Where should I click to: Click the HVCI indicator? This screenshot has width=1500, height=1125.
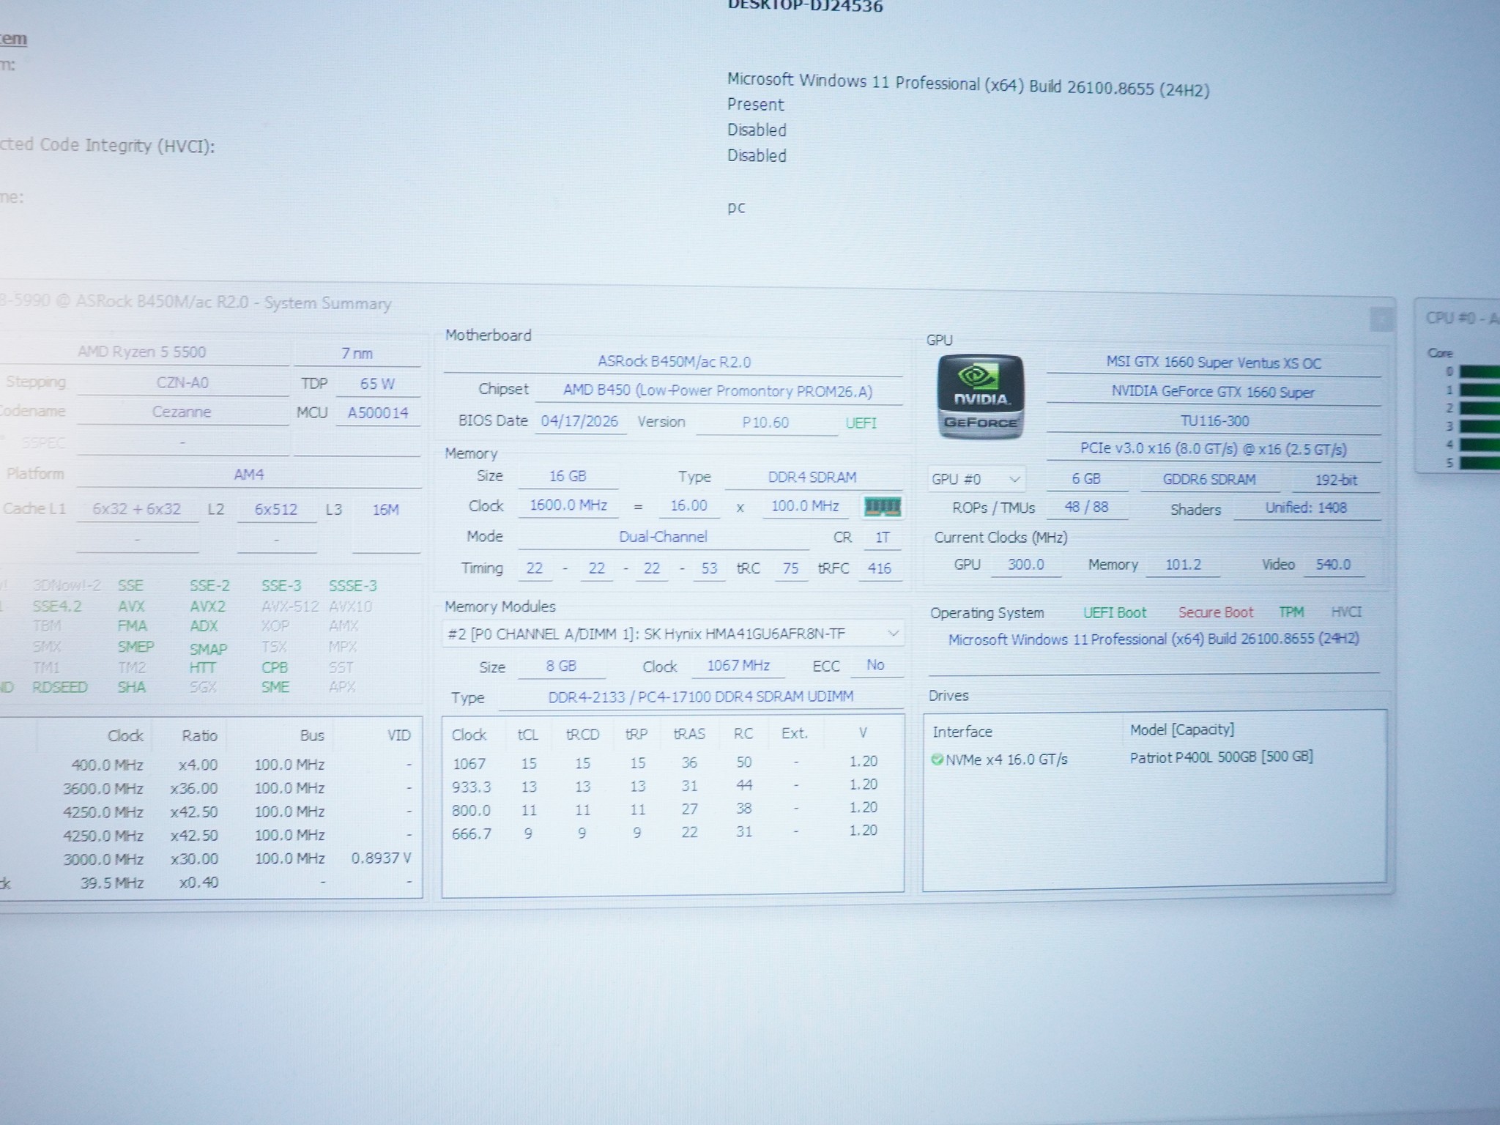coord(1346,612)
